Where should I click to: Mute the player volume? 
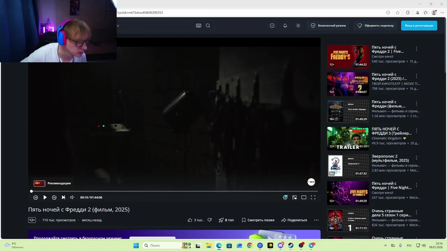[x=72, y=197]
